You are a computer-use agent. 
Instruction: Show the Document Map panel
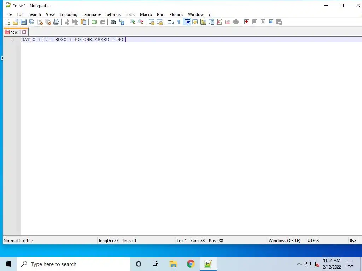pyautogui.click(x=203, y=22)
